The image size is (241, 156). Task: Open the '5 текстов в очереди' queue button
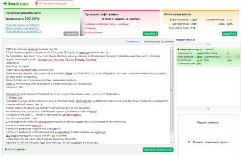(54, 3)
